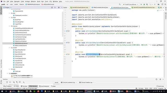
Task: Open Project Structure from toolbar icon
Action: [x=159, y=4]
